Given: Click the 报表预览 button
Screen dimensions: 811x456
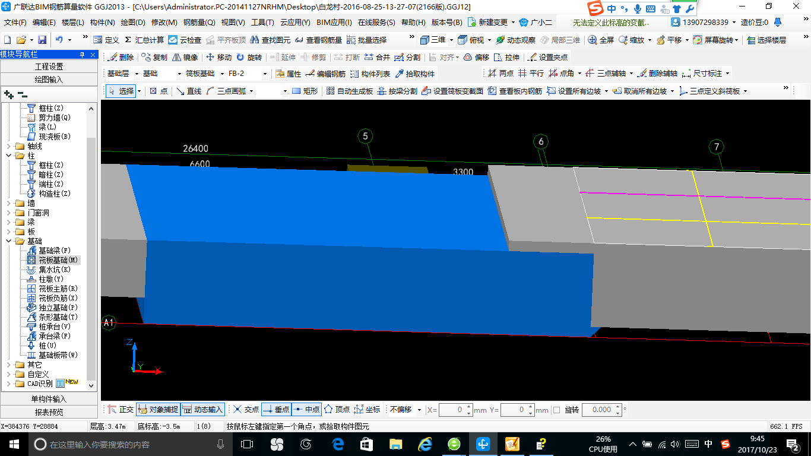Looking at the screenshot, I should click(49, 412).
